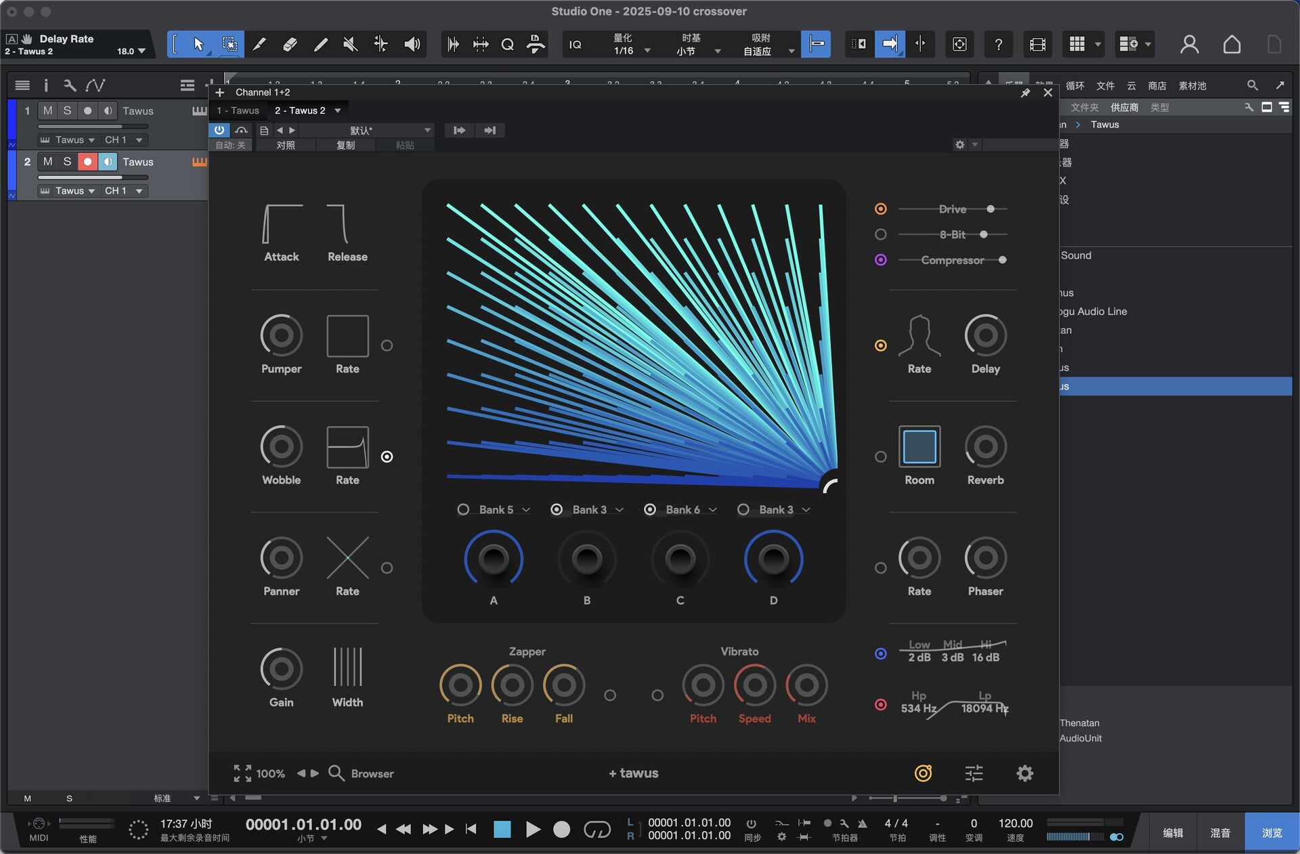
Task: Switch to the 1 - Tawus tab
Action: click(x=238, y=110)
